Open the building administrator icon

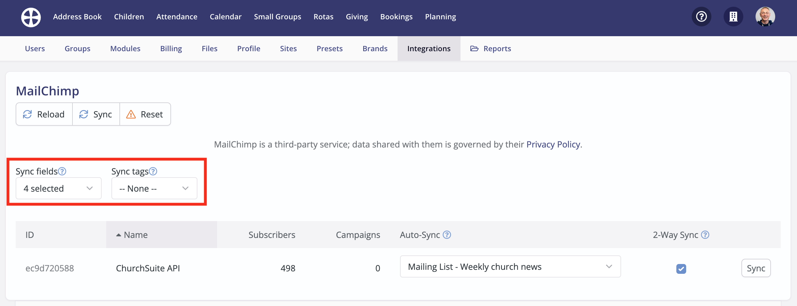tap(733, 16)
